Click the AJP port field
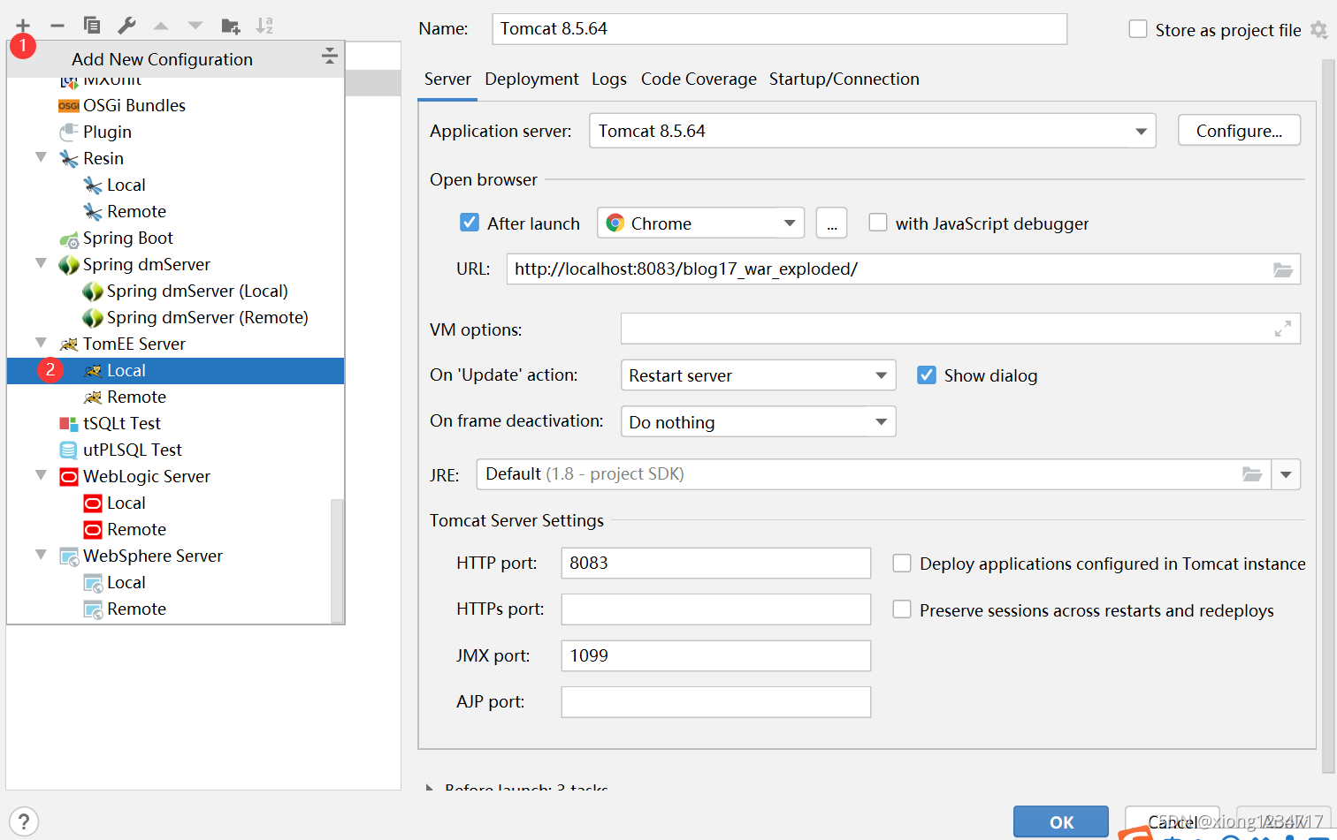The width and height of the screenshot is (1337, 840). coord(716,702)
